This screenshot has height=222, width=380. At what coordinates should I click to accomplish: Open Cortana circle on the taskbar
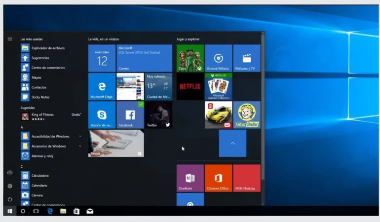23,211
